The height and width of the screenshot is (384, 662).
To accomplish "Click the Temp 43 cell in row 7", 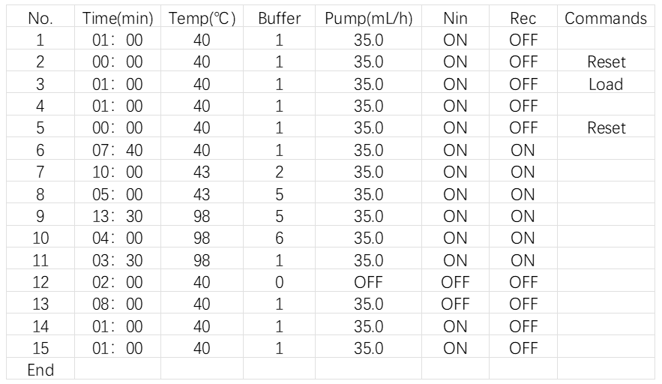I will click(202, 172).
